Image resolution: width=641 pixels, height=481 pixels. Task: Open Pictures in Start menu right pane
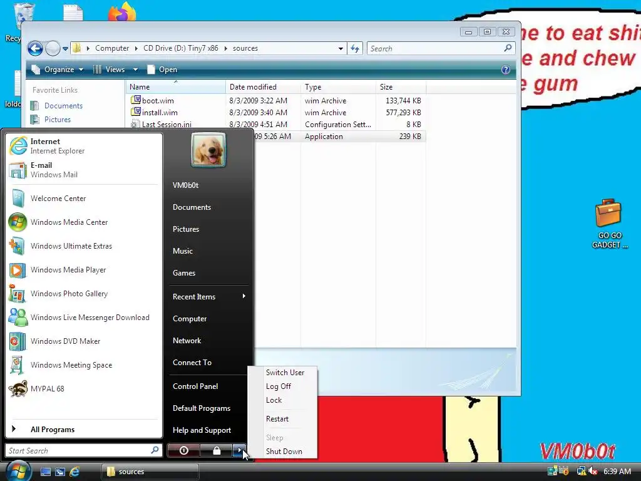209,229
